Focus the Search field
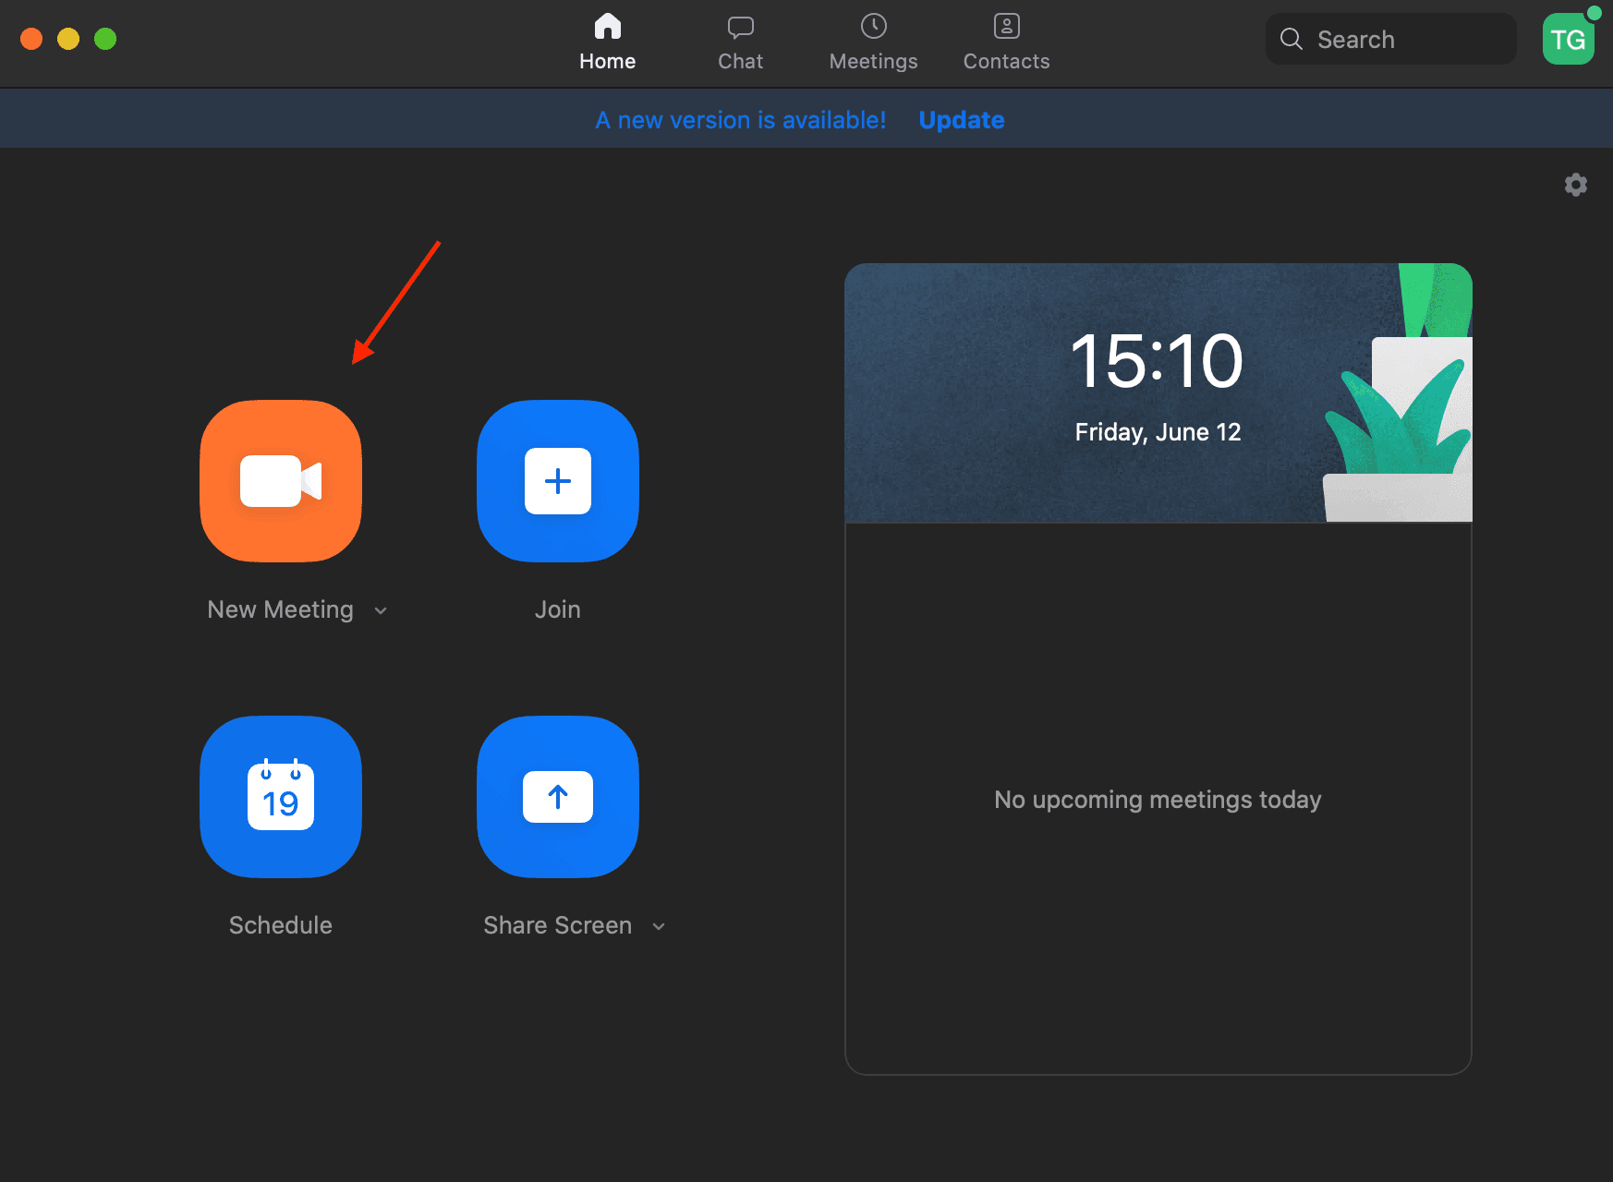The height and width of the screenshot is (1182, 1613). (1391, 39)
